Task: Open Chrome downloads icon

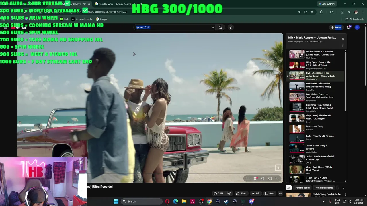Action: click(x=342, y=12)
